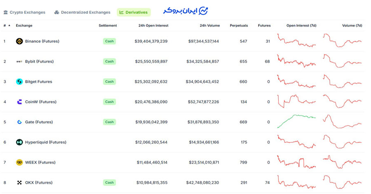Sort by 24h Open Interest header
371x194 pixels.
[153, 26]
